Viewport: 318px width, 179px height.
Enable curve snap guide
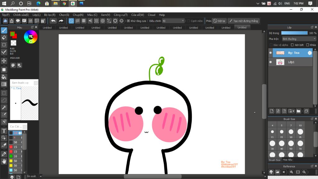coord(109,21)
